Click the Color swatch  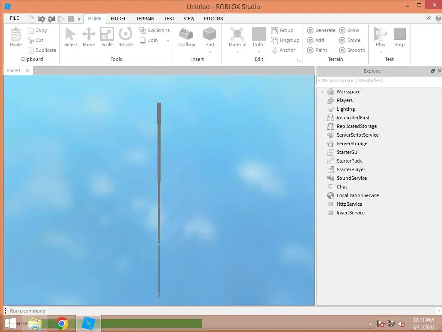pos(259,34)
